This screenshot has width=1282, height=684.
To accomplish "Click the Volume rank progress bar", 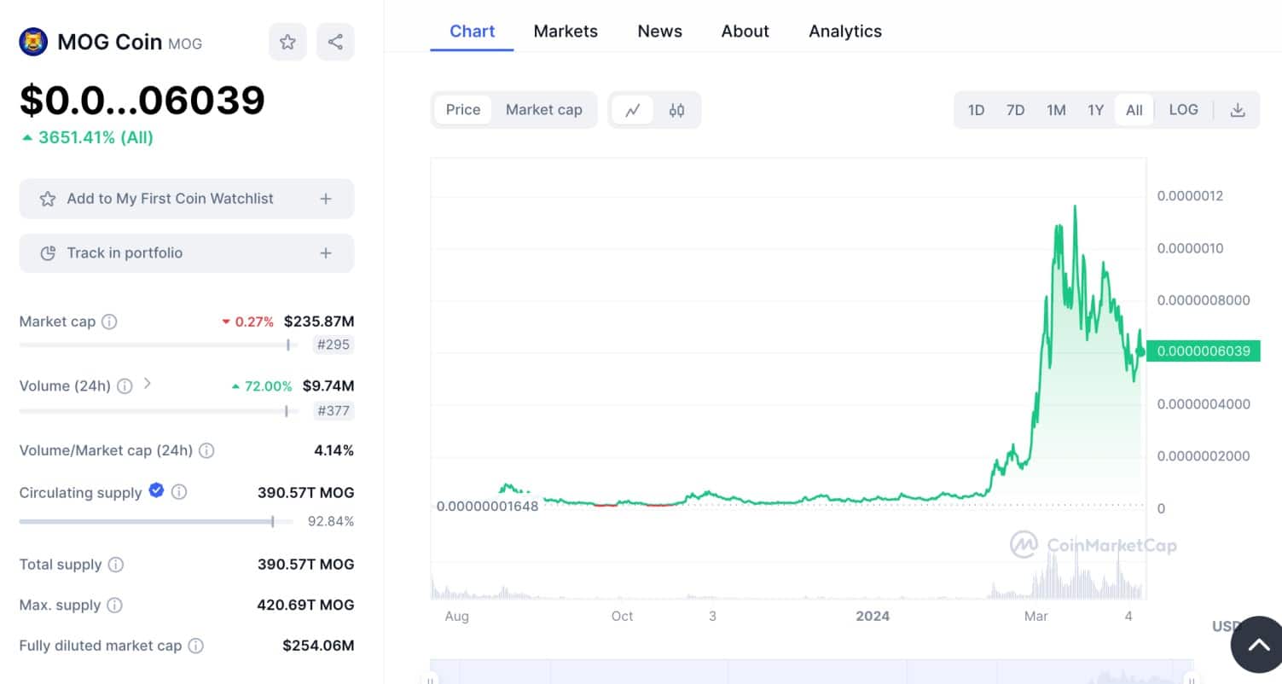I will click(x=159, y=411).
